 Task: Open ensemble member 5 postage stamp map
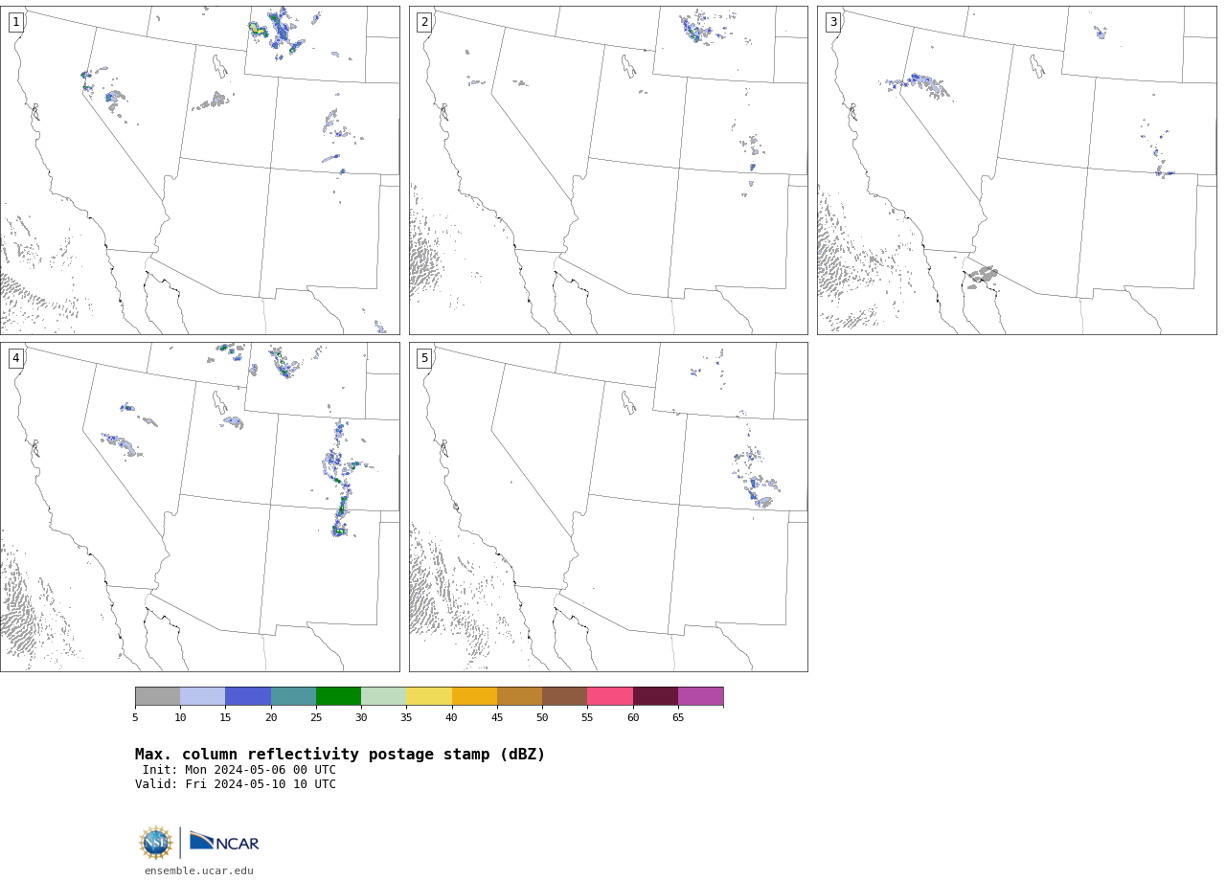tap(608, 507)
